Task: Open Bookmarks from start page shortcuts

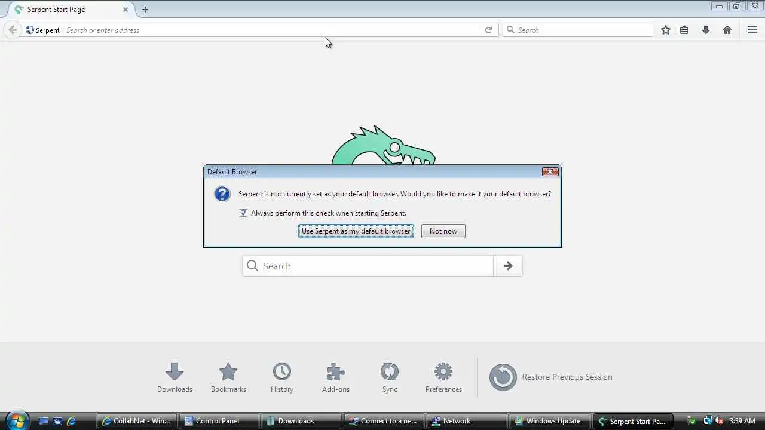Action: pyautogui.click(x=228, y=377)
